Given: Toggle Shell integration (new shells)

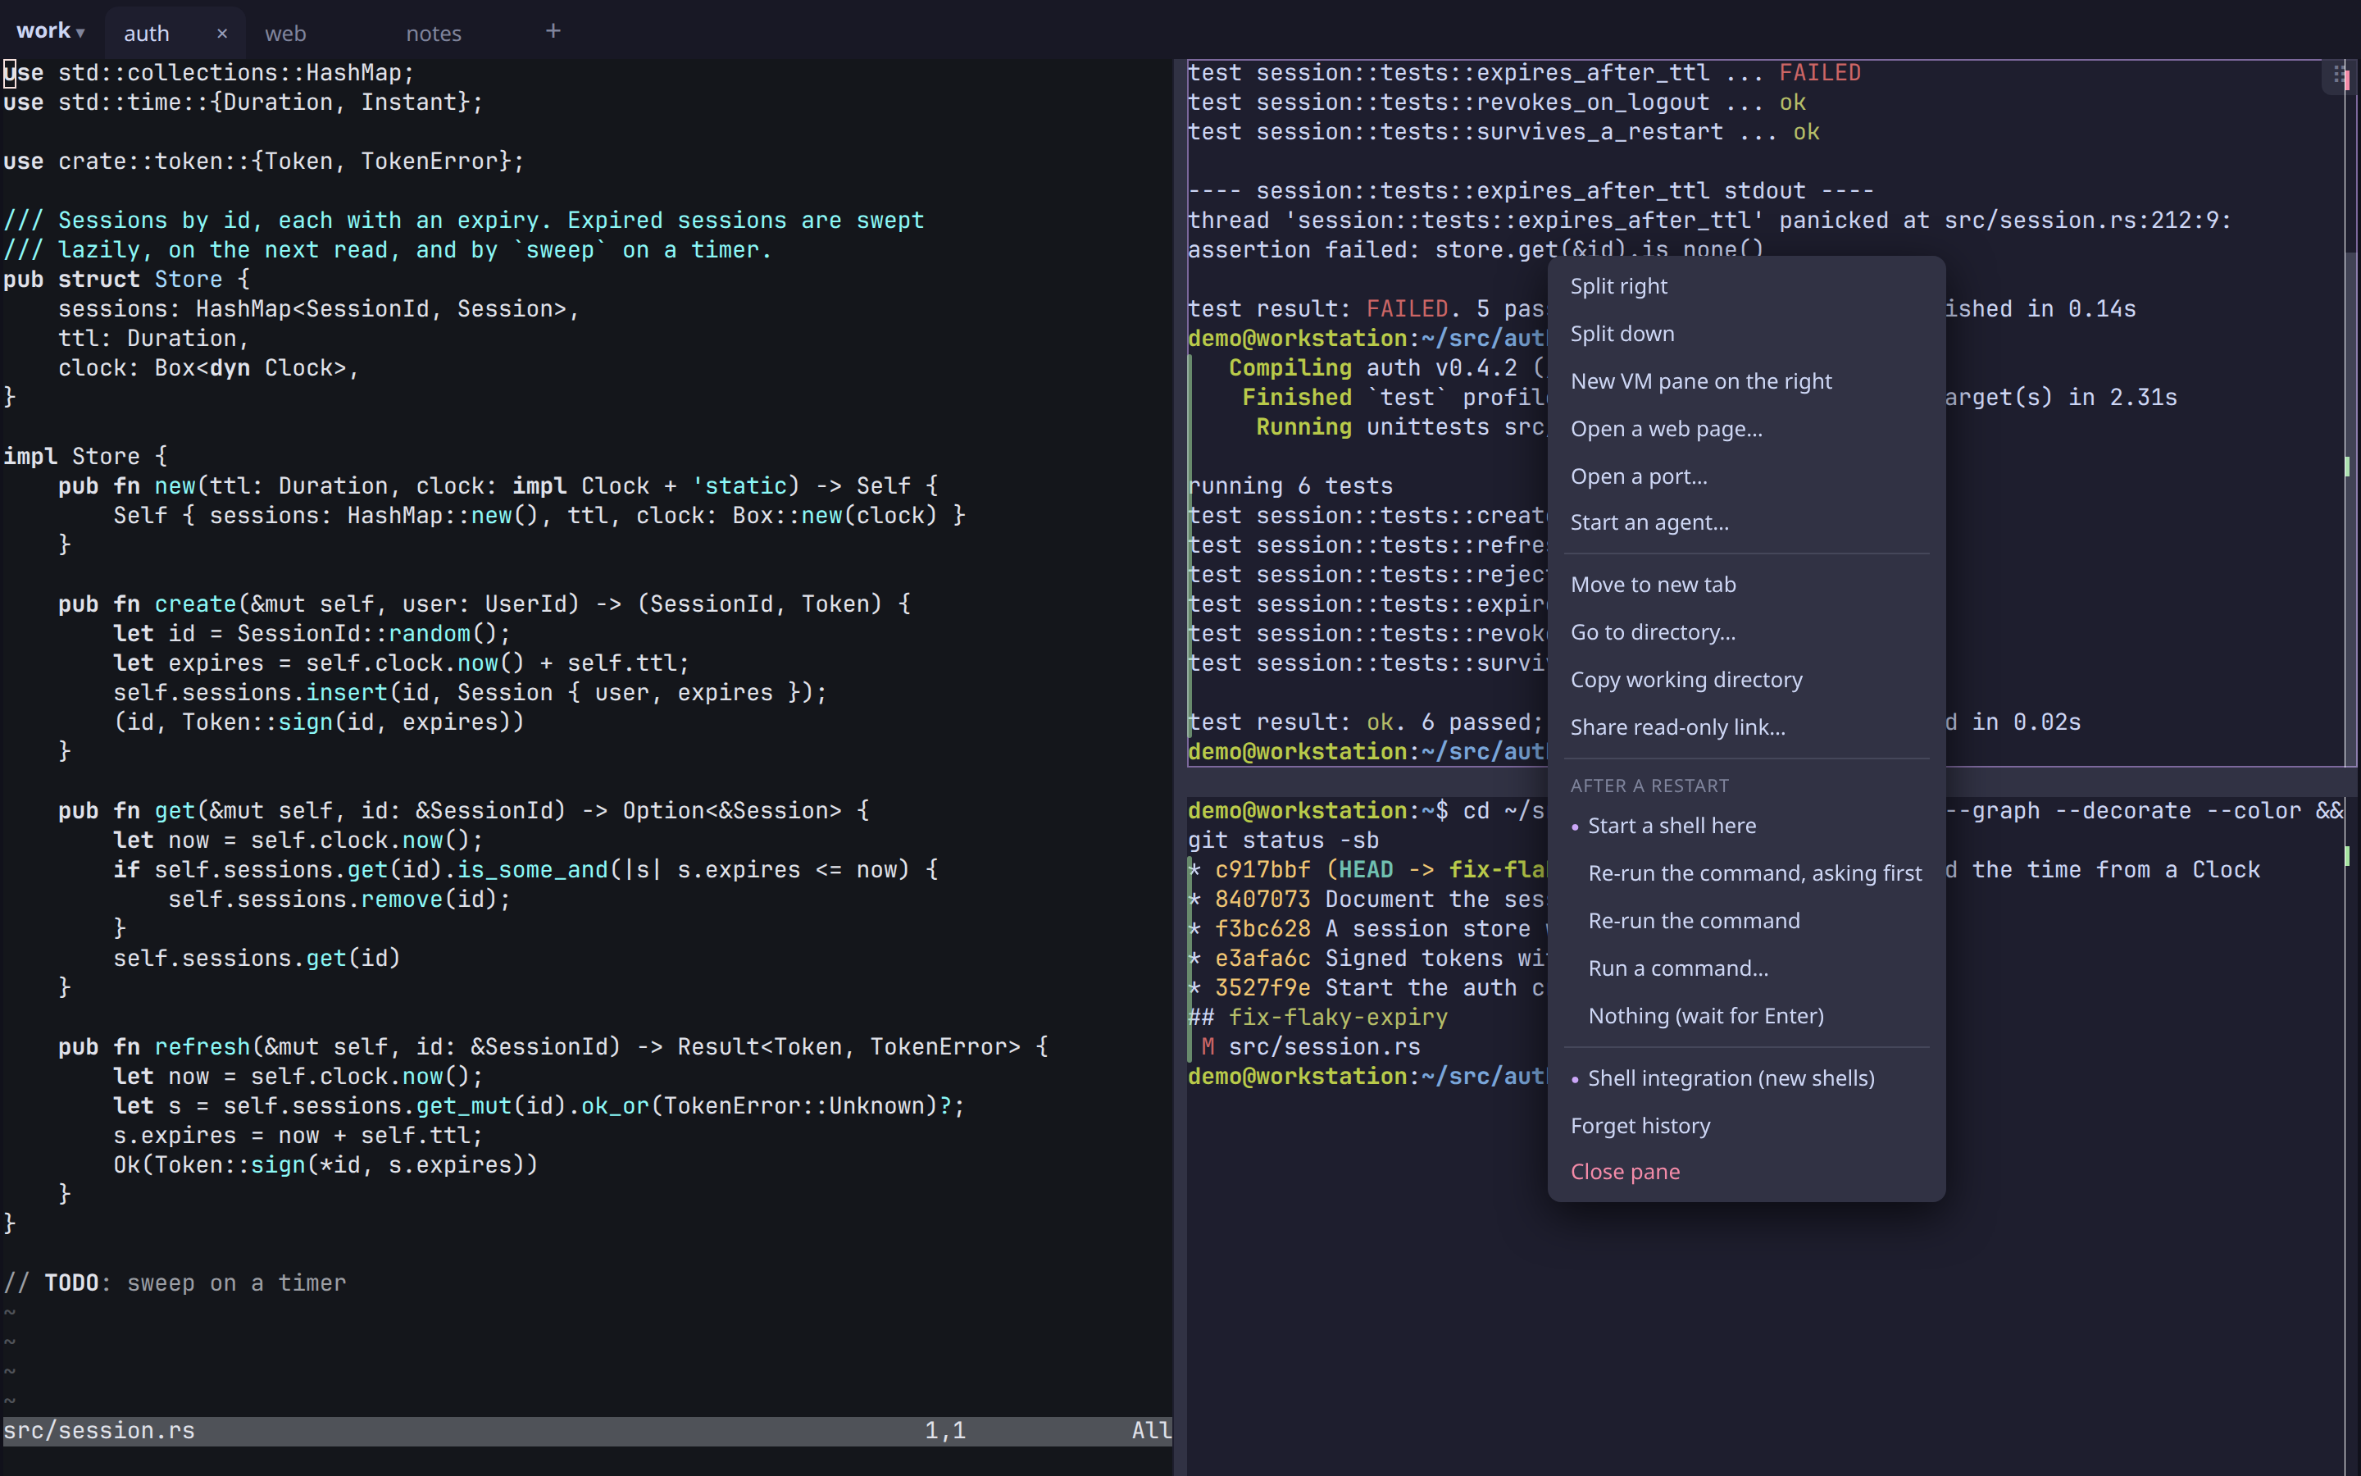Looking at the screenshot, I should pyautogui.click(x=1746, y=1078).
